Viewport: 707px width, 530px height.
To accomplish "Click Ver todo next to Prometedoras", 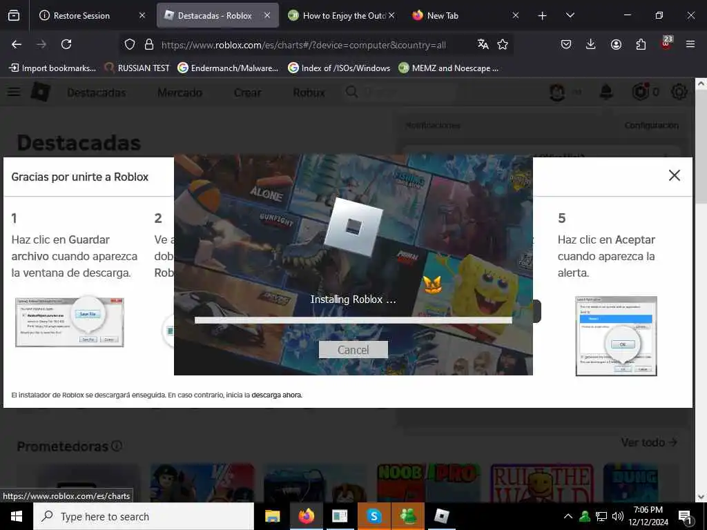I will click(649, 442).
